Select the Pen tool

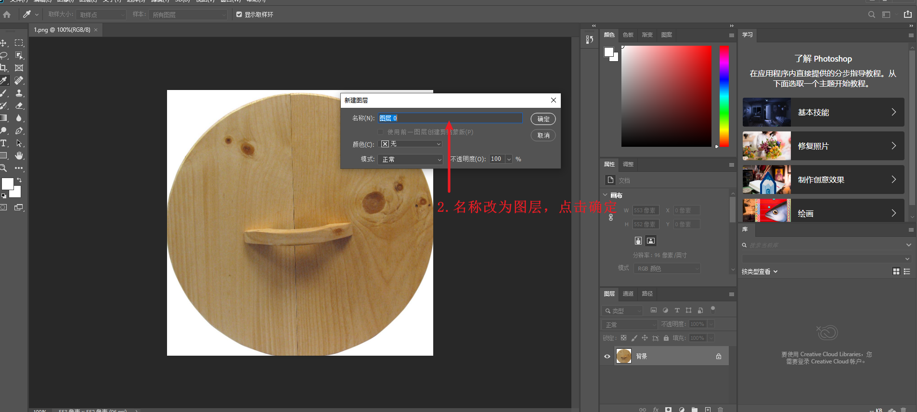[x=19, y=130]
